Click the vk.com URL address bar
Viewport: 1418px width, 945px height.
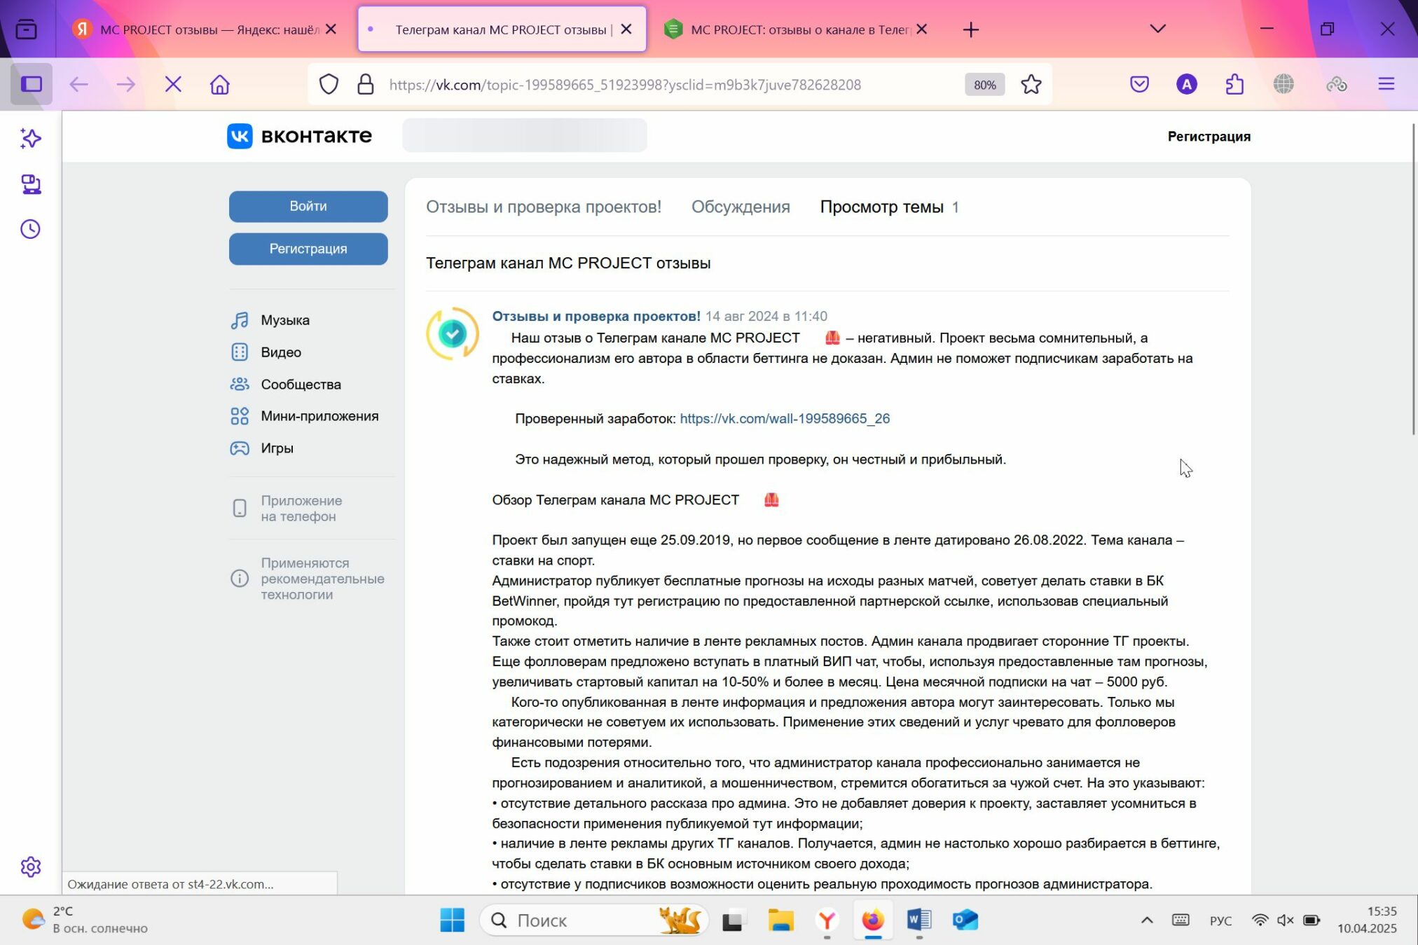coord(625,85)
